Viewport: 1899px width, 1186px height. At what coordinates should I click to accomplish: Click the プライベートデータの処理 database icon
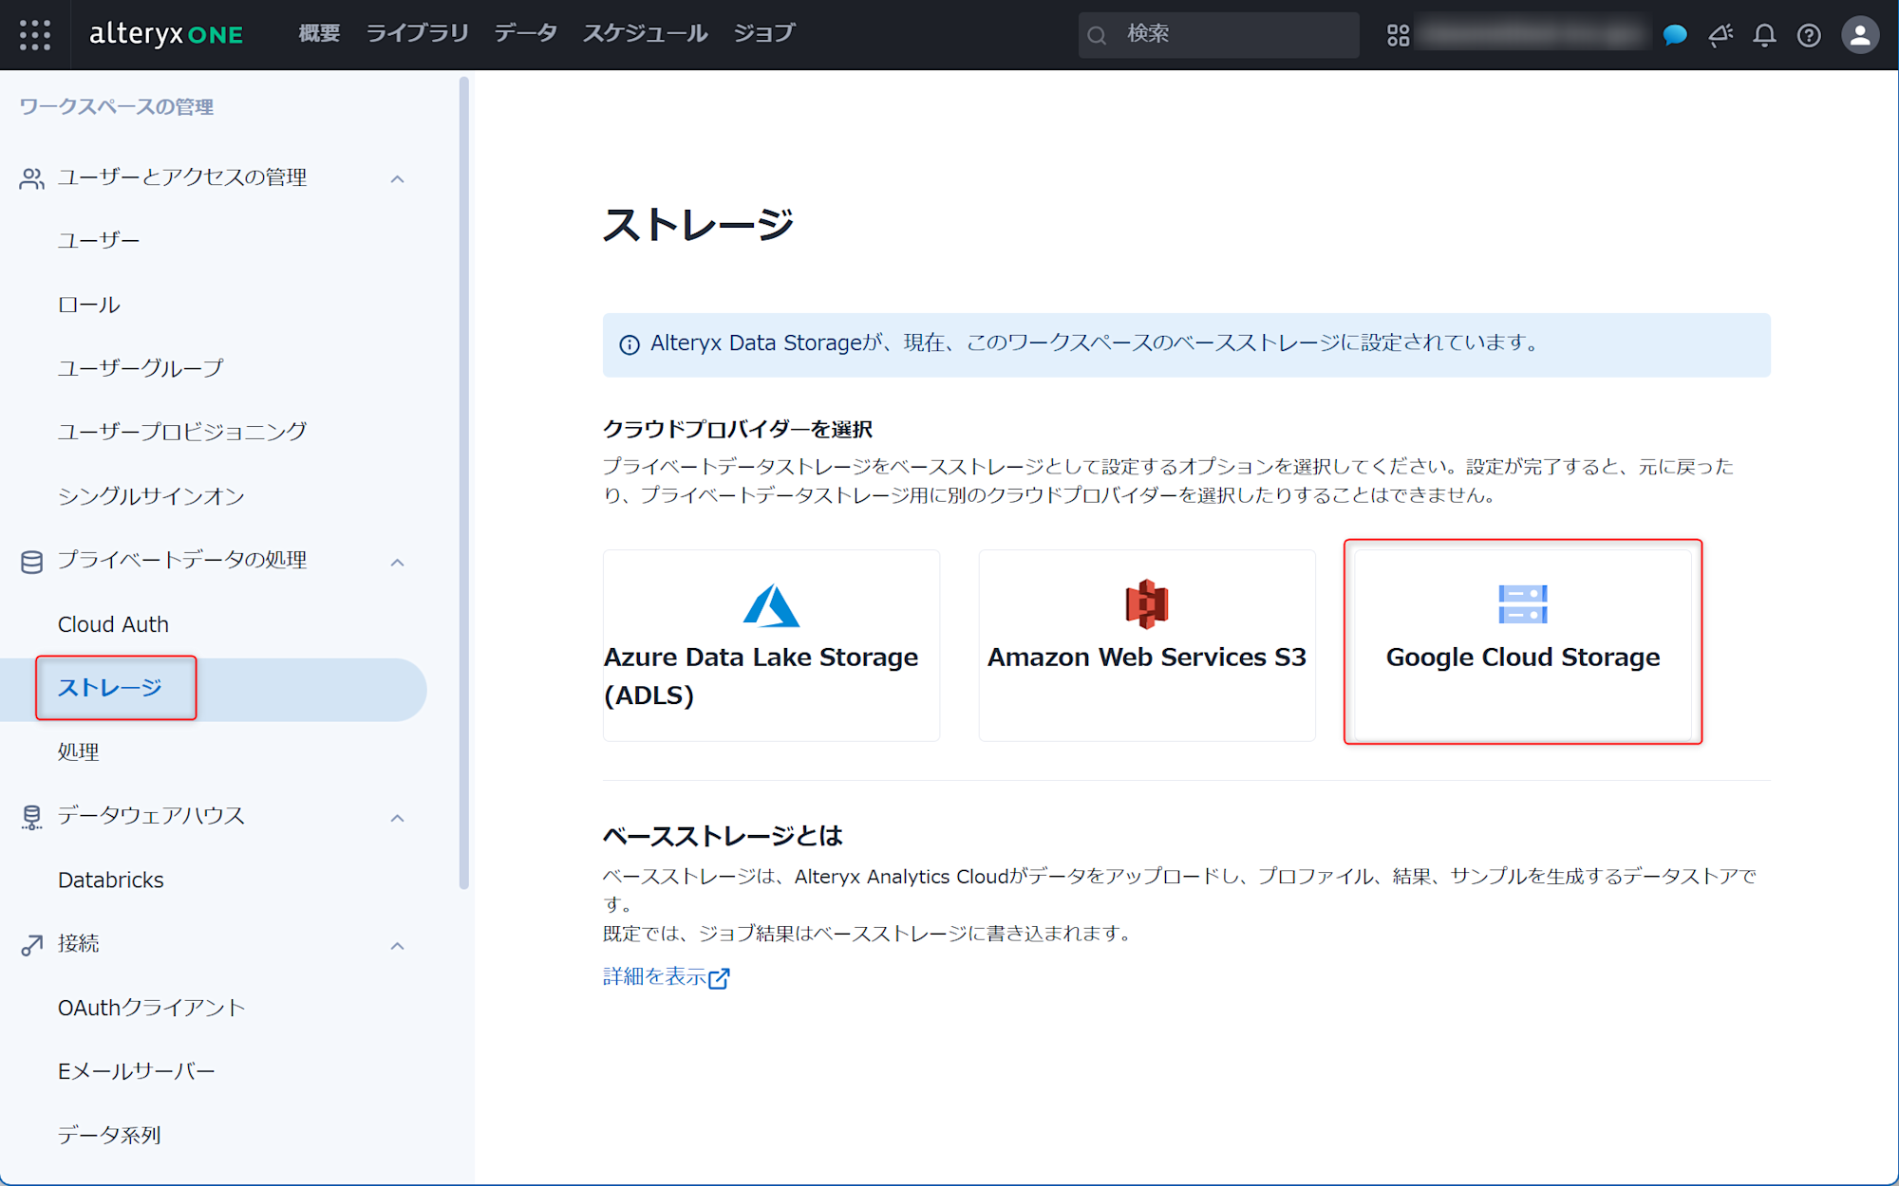click(30, 560)
